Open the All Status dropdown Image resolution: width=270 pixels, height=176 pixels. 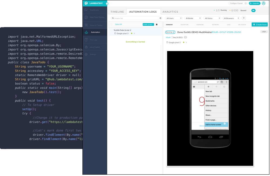[x=212, y=18]
